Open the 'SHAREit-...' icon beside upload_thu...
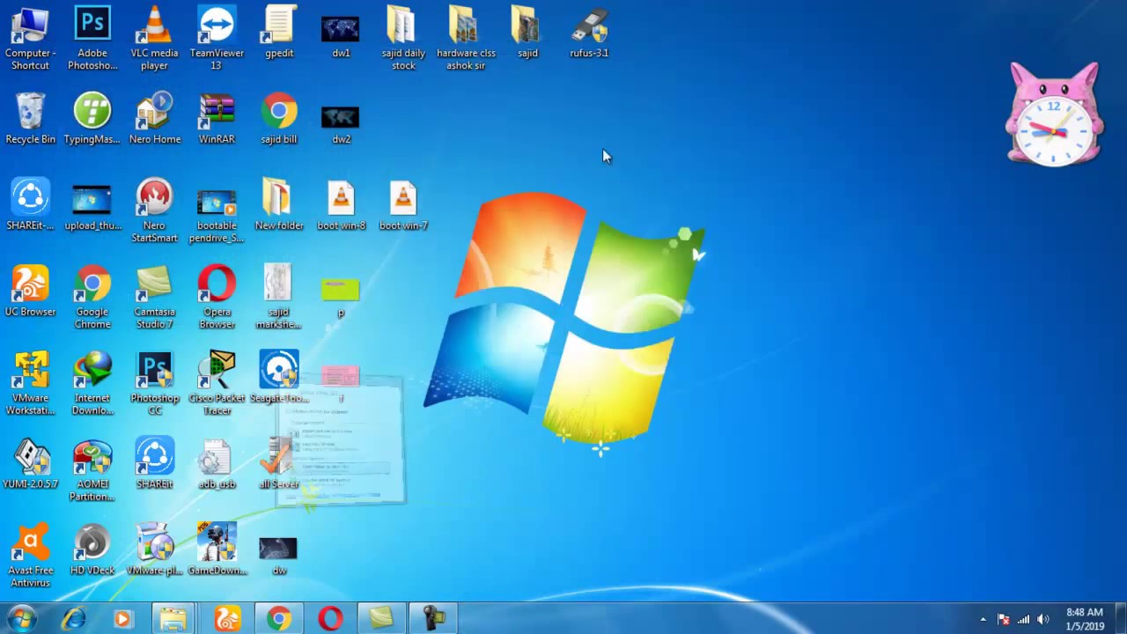The width and height of the screenshot is (1127, 634). point(30,205)
